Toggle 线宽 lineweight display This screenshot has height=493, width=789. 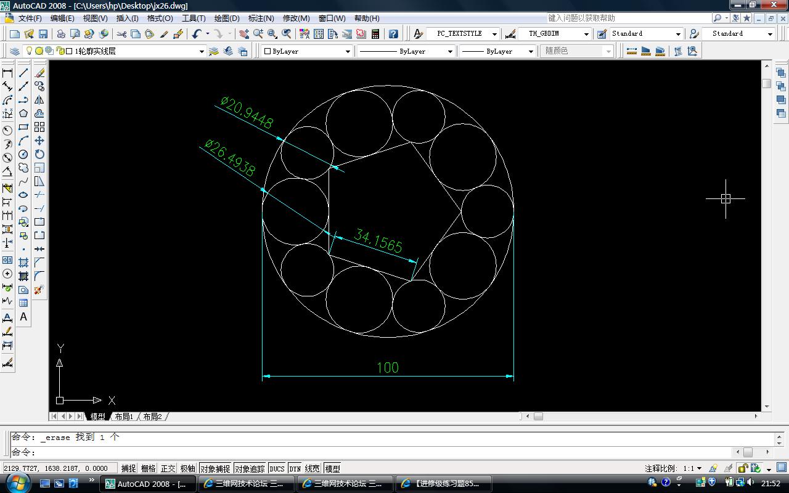tap(313, 468)
